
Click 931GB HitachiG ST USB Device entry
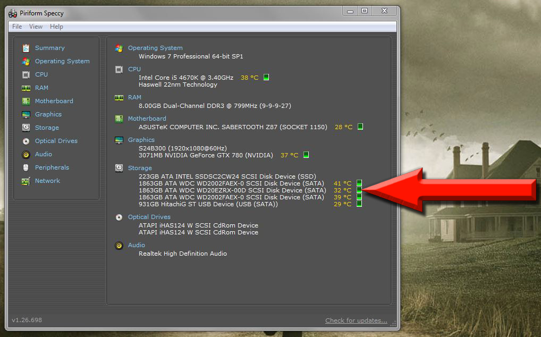tap(208, 204)
